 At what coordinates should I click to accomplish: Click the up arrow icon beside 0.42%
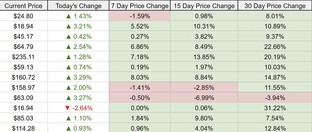pyautogui.click(x=69, y=37)
